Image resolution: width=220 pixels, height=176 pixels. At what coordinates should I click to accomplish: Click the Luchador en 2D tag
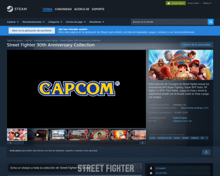164,138
